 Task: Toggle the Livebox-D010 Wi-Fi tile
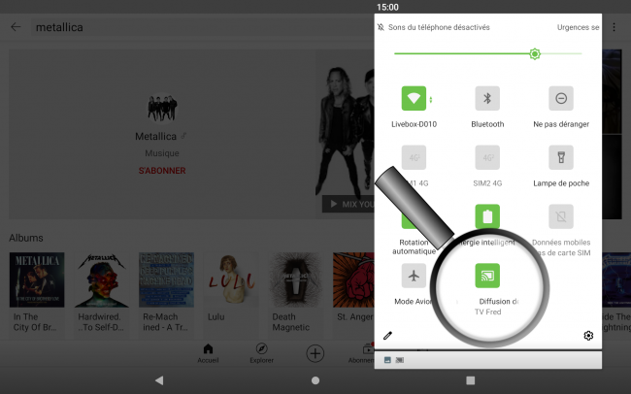click(414, 98)
